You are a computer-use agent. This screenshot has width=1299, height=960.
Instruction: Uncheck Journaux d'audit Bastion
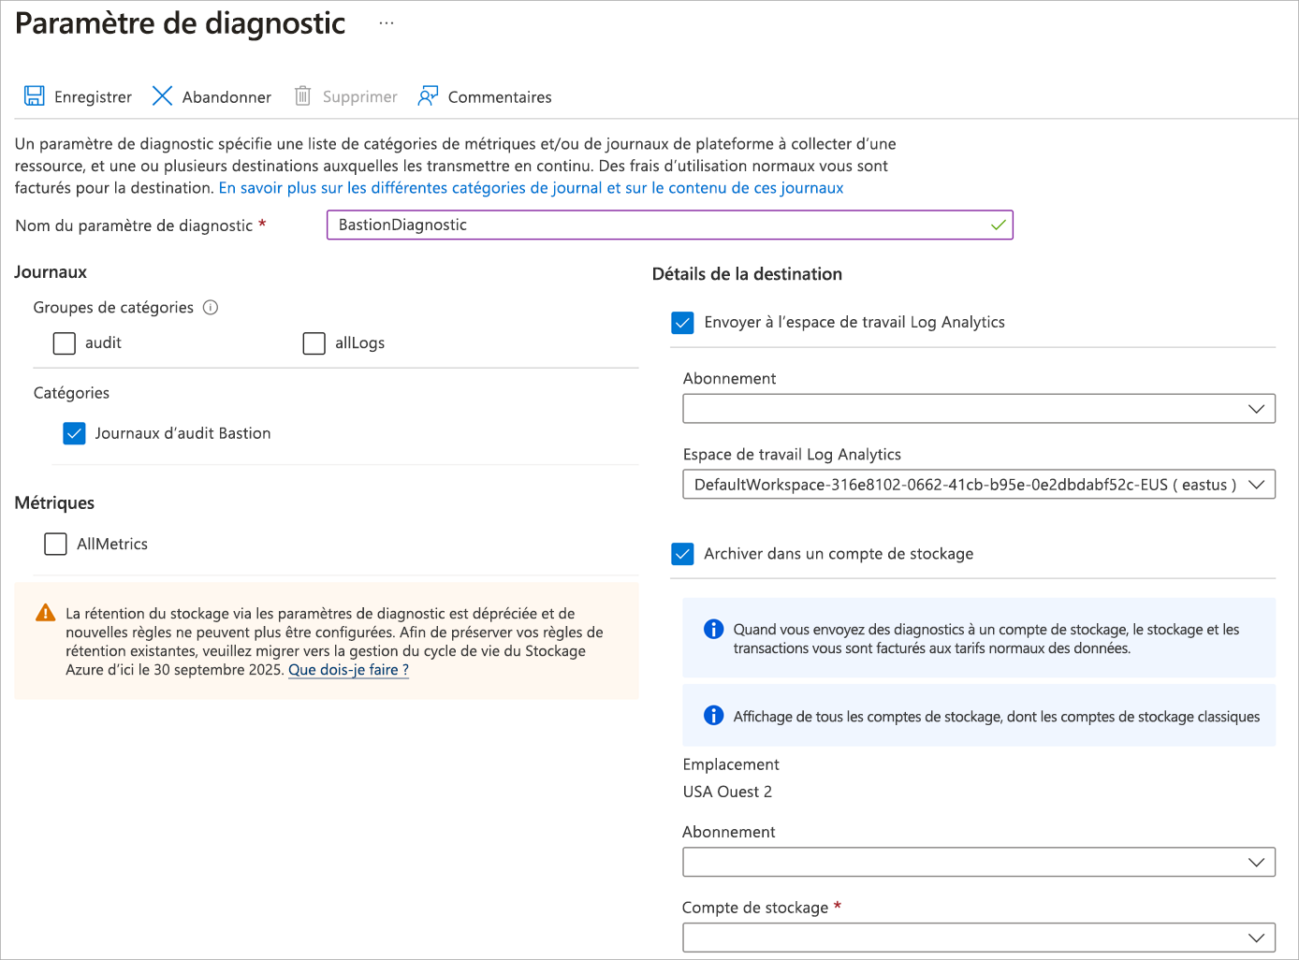(x=75, y=434)
